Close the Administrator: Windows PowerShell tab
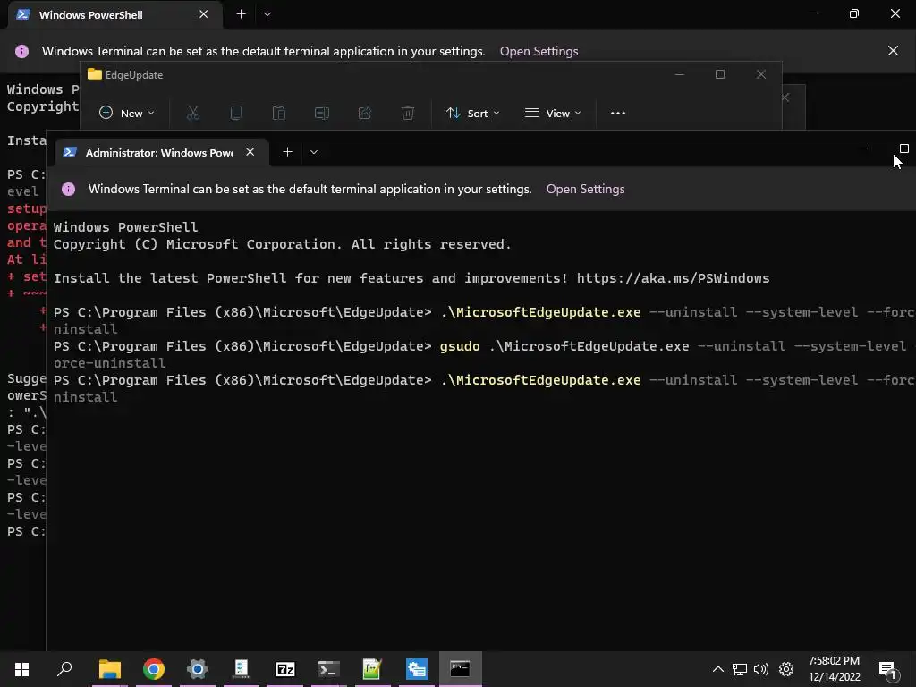 [250, 152]
